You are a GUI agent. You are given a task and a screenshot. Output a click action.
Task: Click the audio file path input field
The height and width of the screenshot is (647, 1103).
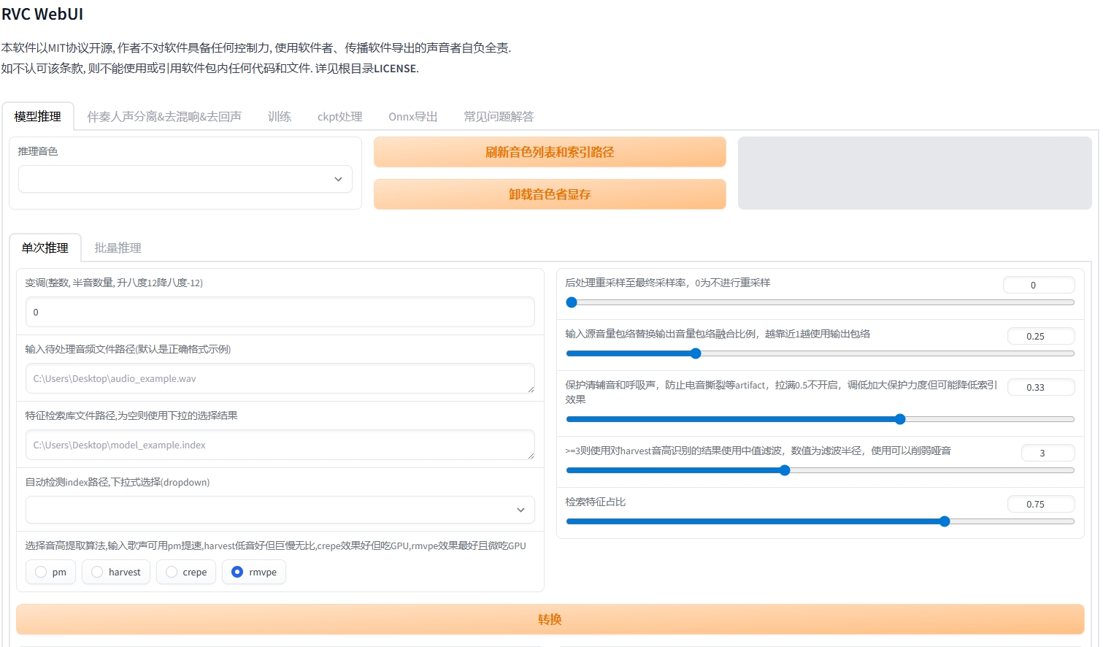280,378
